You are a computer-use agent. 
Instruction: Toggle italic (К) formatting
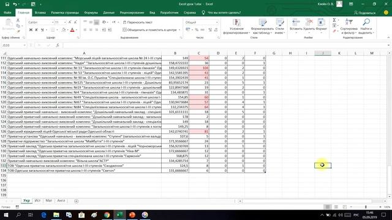[x=36, y=30]
